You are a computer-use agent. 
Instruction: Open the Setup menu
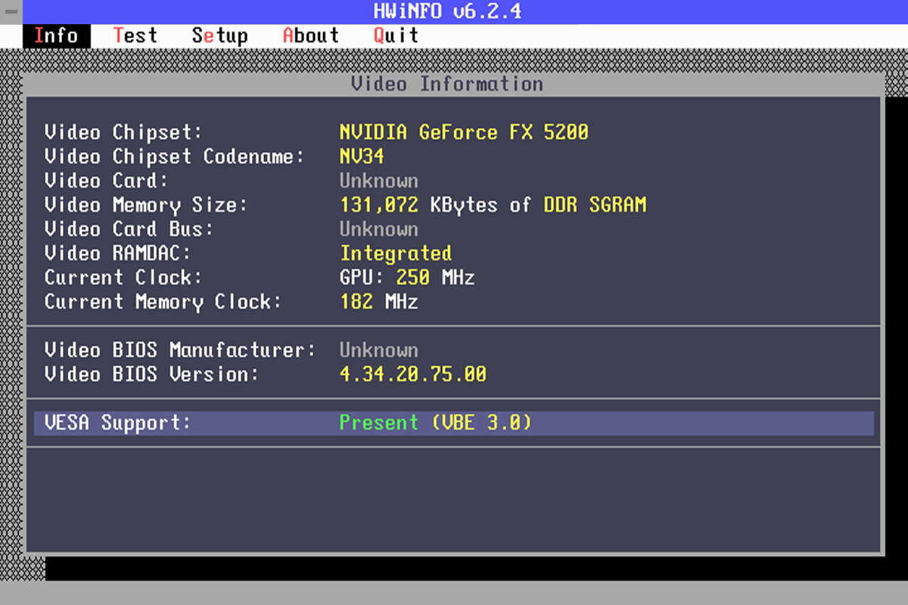(219, 36)
